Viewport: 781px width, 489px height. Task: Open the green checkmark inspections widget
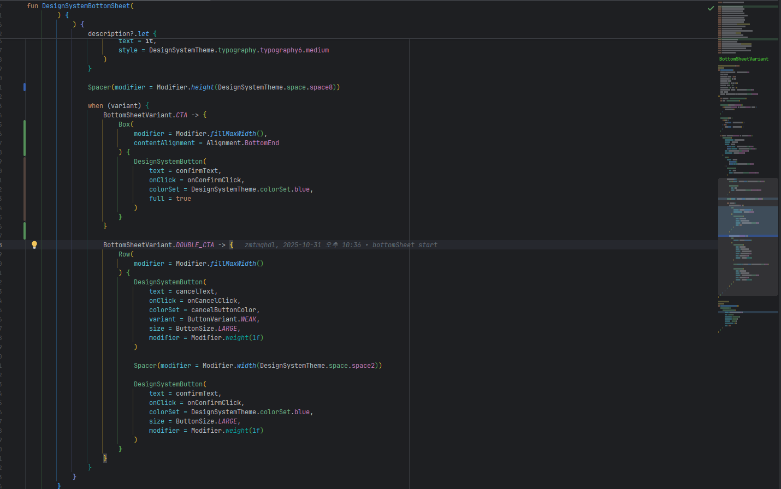click(711, 8)
